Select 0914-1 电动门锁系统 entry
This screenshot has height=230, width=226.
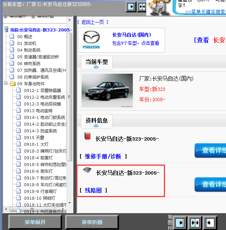coord(45,117)
